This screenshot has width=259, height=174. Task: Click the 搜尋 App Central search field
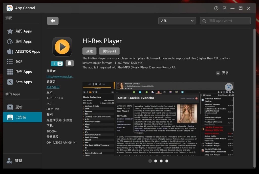point(225,21)
